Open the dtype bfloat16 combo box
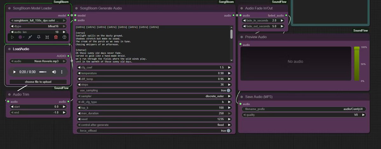The height and width of the screenshot is (149, 381). (38, 26)
